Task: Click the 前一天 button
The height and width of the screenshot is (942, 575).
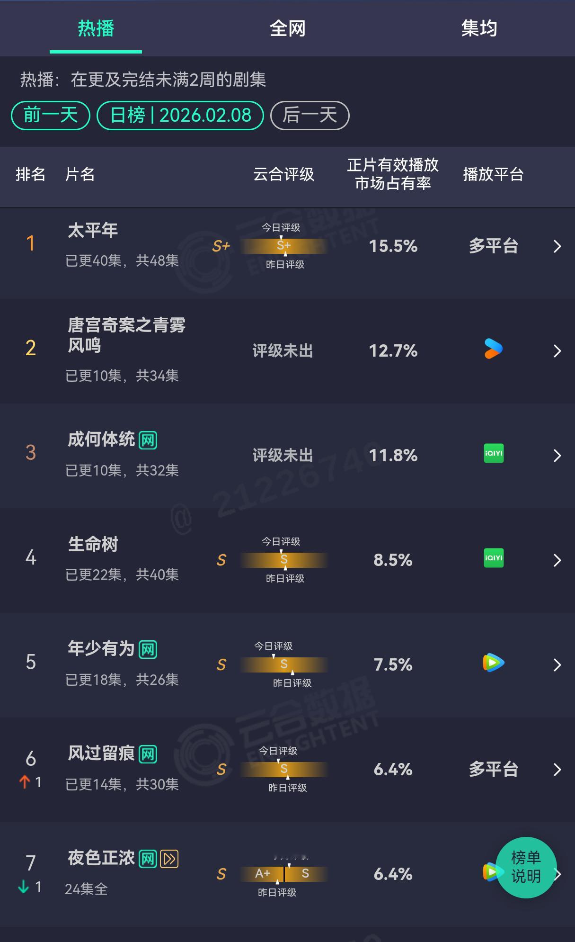Action: (x=50, y=115)
